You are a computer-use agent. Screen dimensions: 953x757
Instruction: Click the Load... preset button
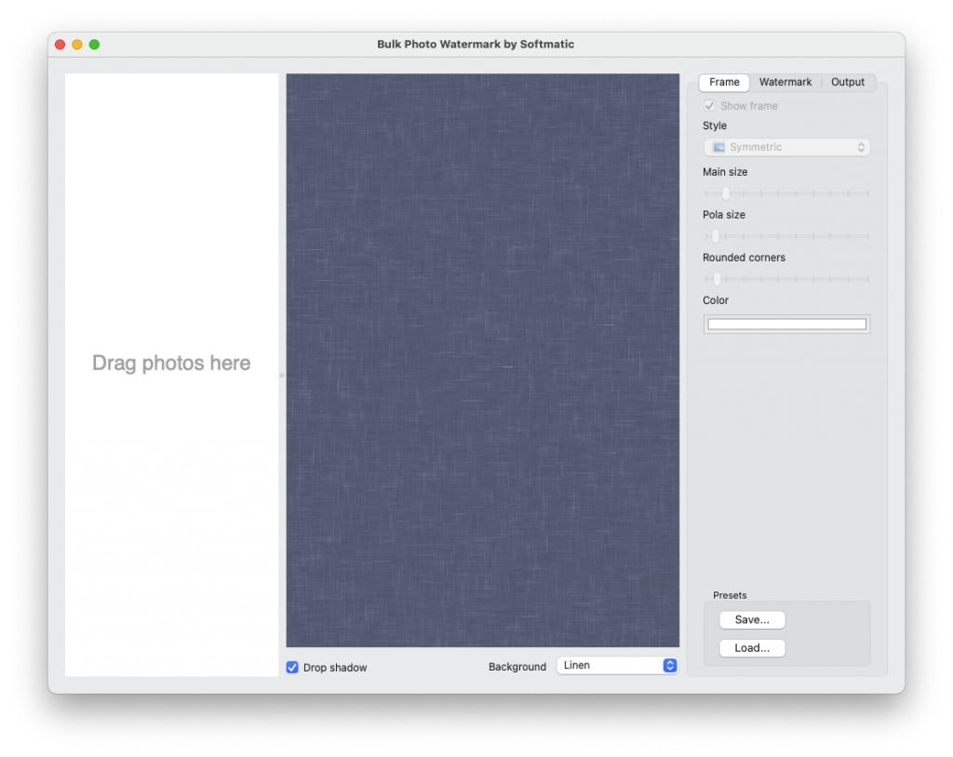tap(752, 648)
